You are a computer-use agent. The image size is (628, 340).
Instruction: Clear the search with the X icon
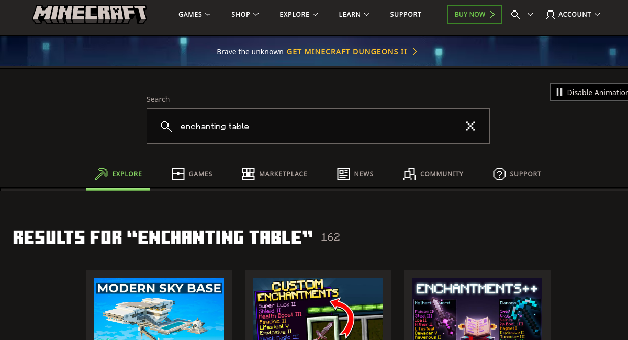(470, 126)
